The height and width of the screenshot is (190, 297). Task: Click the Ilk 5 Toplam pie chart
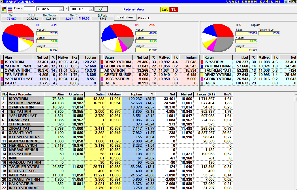[x=217, y=38]
